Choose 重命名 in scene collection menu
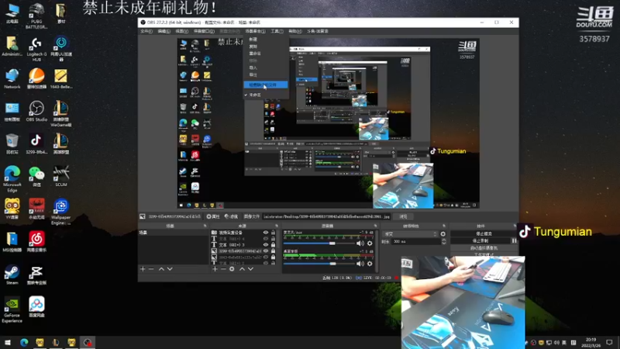This screenshot has height=349, width=620. click(x=255, y=54)
